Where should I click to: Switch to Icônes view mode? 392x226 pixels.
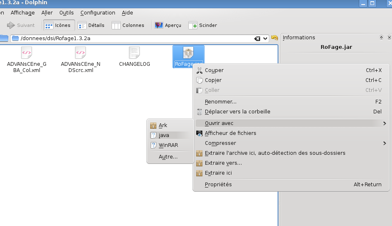(x=58, y=25)
